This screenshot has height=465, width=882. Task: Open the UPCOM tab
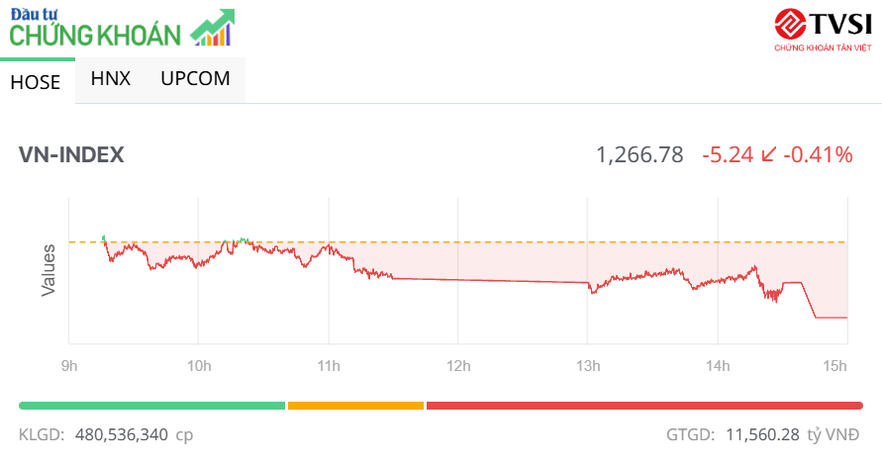coord(195,78)
